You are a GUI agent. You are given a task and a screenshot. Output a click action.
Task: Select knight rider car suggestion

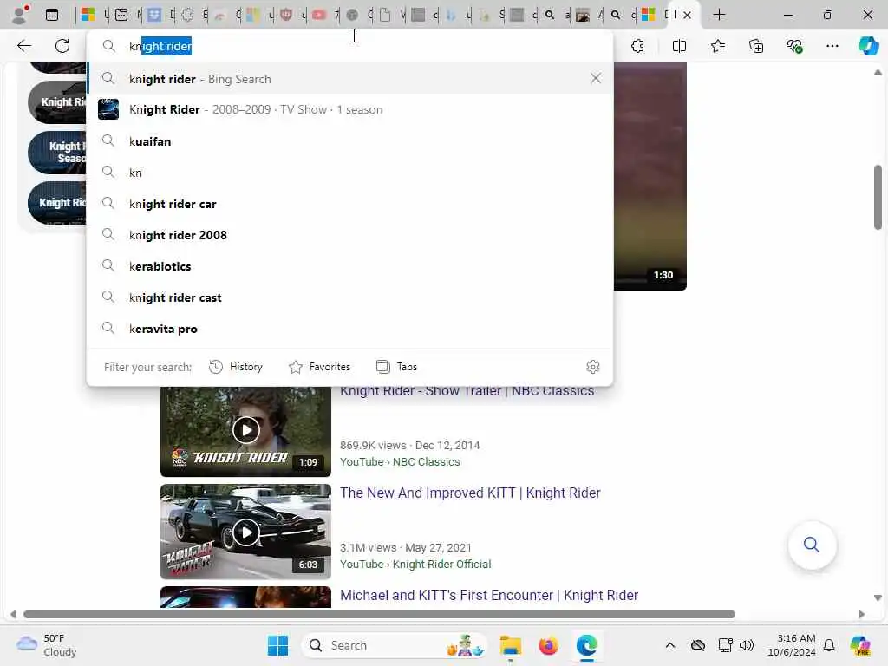(350, 203)
